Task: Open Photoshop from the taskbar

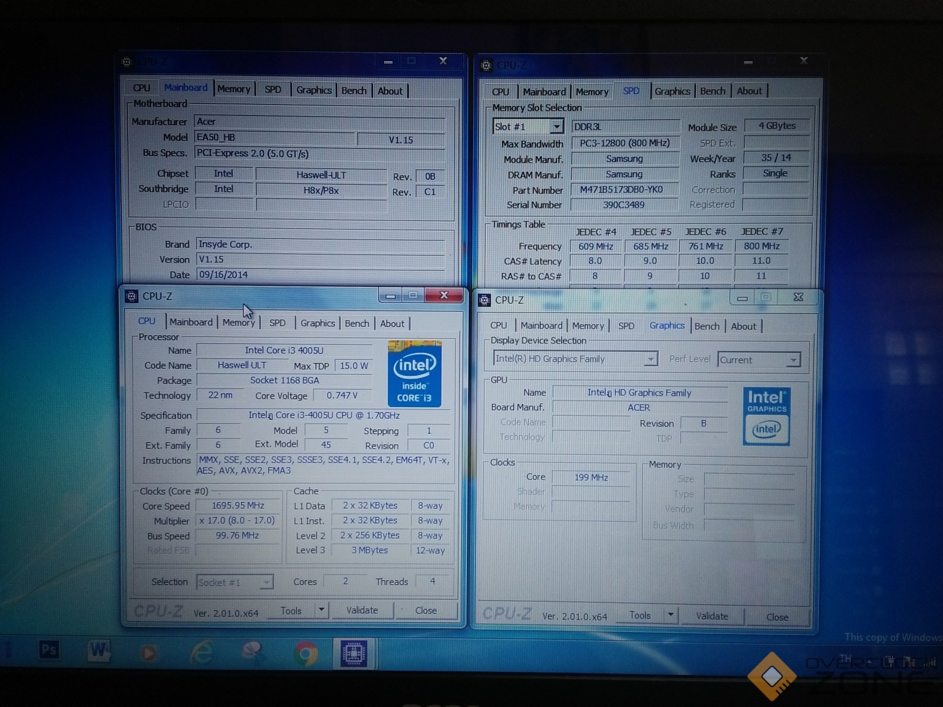Action: (49, 650)
